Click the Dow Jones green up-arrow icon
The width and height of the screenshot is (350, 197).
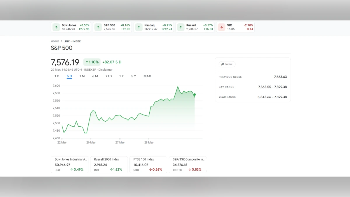[x=56, y=27]
